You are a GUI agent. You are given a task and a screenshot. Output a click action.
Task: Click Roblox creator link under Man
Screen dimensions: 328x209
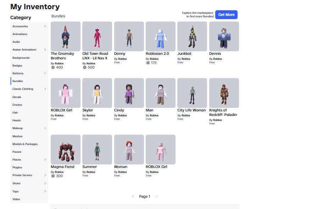coord(154,115)
